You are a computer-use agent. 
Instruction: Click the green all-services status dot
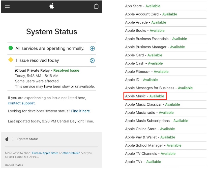coord(11,48)
